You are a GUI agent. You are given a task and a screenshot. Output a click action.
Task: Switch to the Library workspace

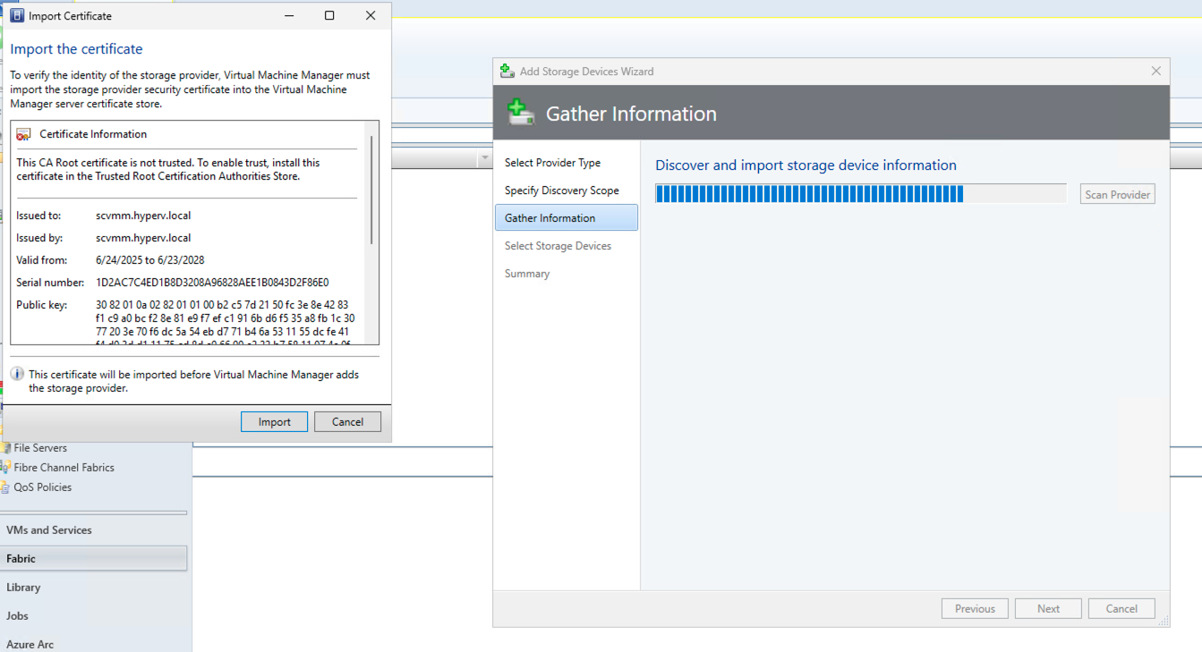94,588
